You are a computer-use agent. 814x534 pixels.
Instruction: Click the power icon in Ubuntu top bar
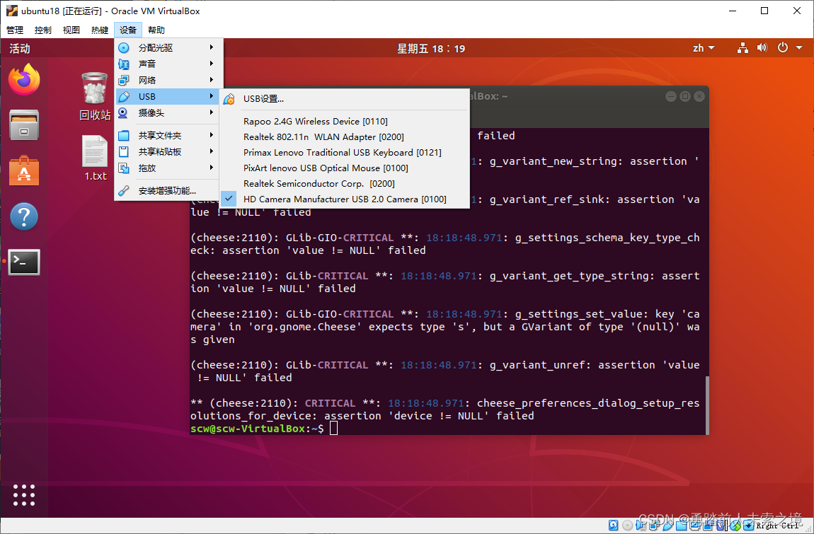(782, 48)
